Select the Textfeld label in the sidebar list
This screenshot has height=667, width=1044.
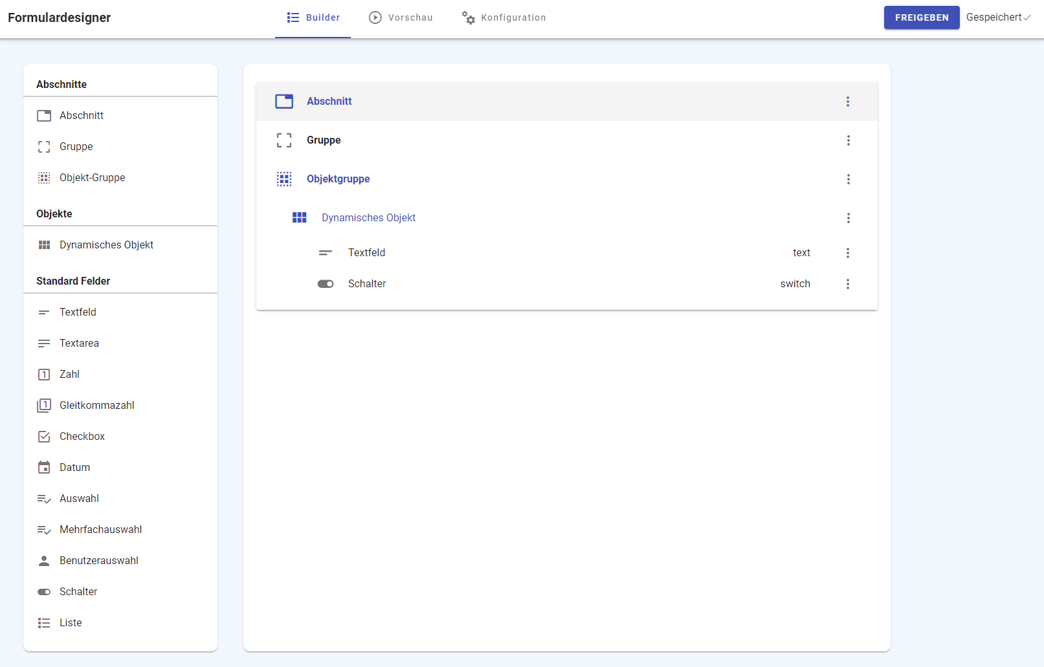point(78,312)
